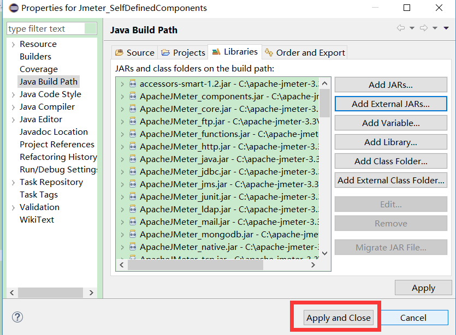The image size is (456, 335).
Task: Open the Order and Export tab
Action: [305, 52]
